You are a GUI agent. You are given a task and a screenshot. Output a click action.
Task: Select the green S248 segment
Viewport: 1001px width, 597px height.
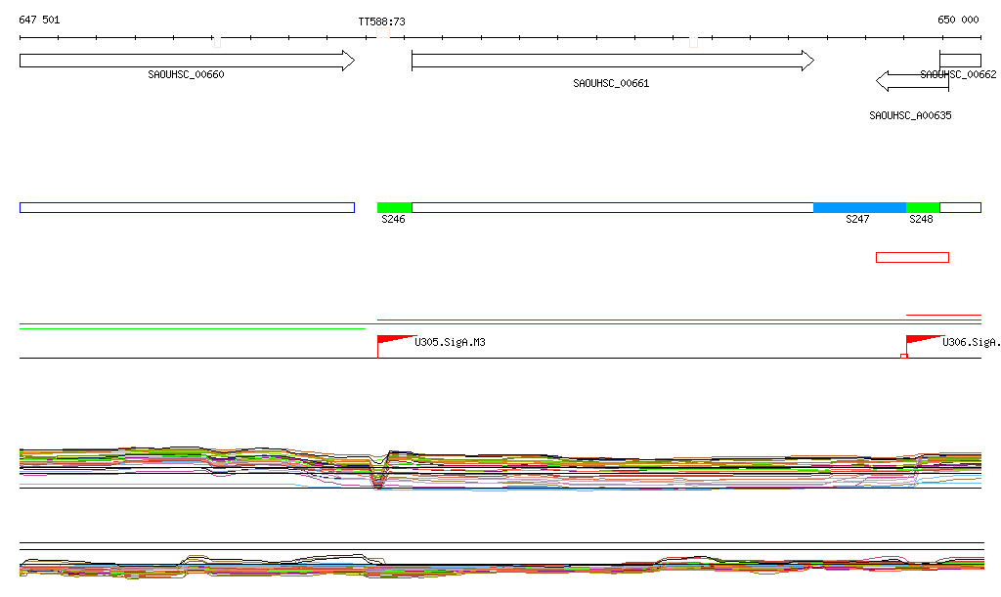pos(923,207)
